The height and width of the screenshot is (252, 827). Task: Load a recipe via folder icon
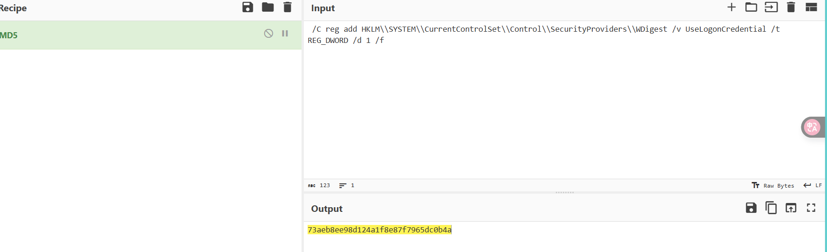click(268, 7)
